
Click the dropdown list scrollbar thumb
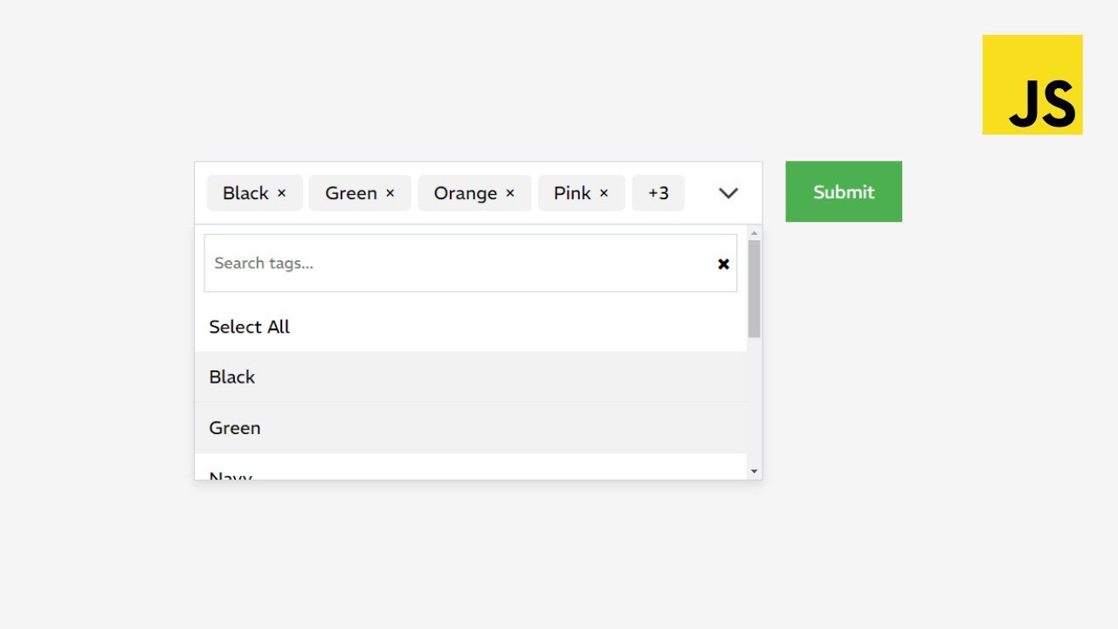(x=754, y=288)
